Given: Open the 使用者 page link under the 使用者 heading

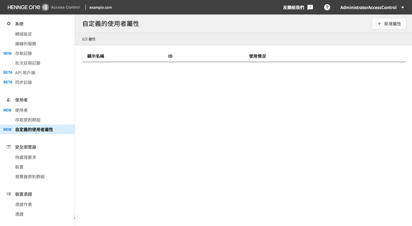Looking at the screenshot, I should click(21, 110).
